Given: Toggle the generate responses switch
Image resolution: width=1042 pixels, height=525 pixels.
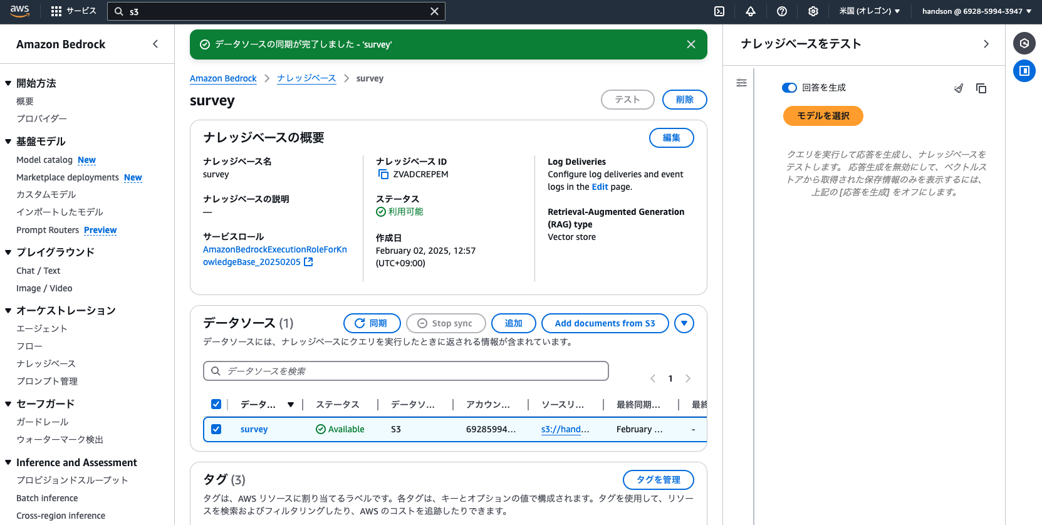Looking at the screenshot, I should coord(789,88).
